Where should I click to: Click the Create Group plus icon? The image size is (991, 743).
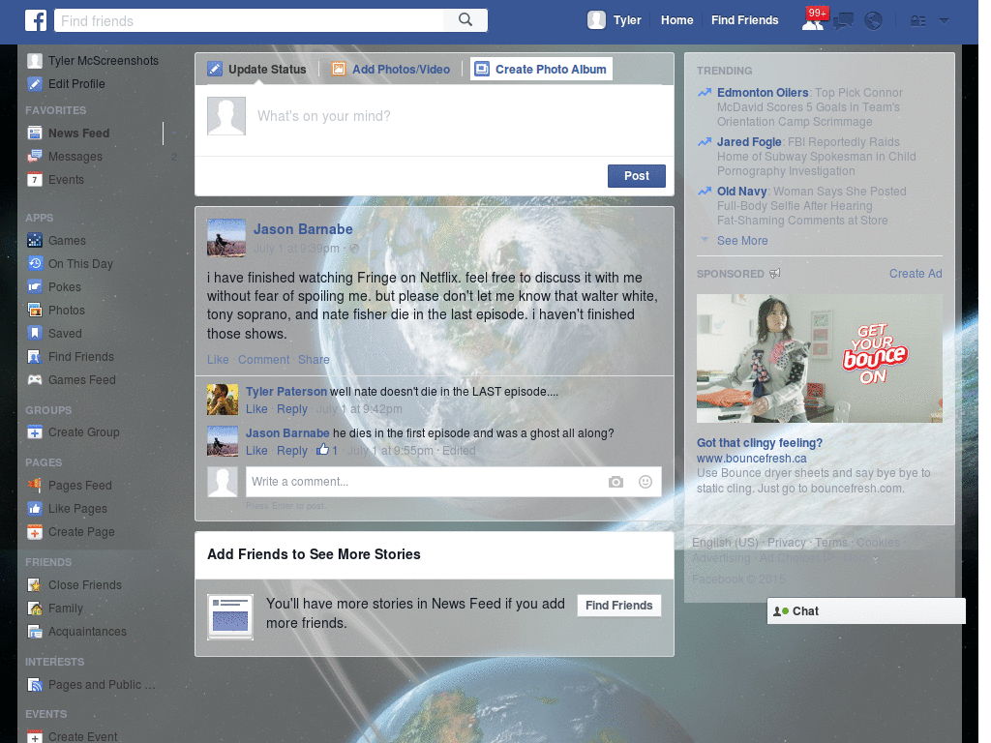point(35,432)
